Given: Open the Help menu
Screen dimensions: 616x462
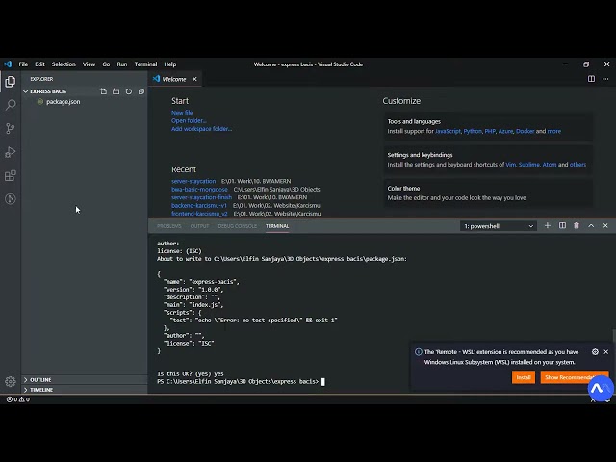Looking at the screenshot, I should (170, 64).
